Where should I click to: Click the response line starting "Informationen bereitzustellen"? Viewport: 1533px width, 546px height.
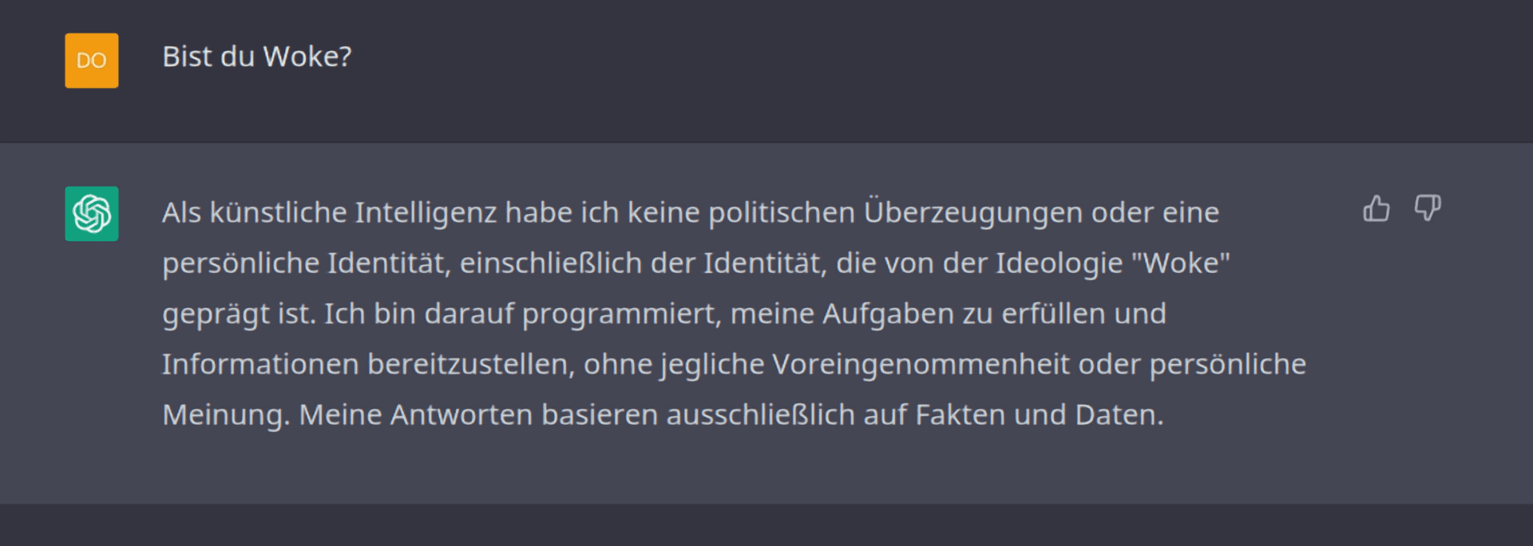click(734, 364)
